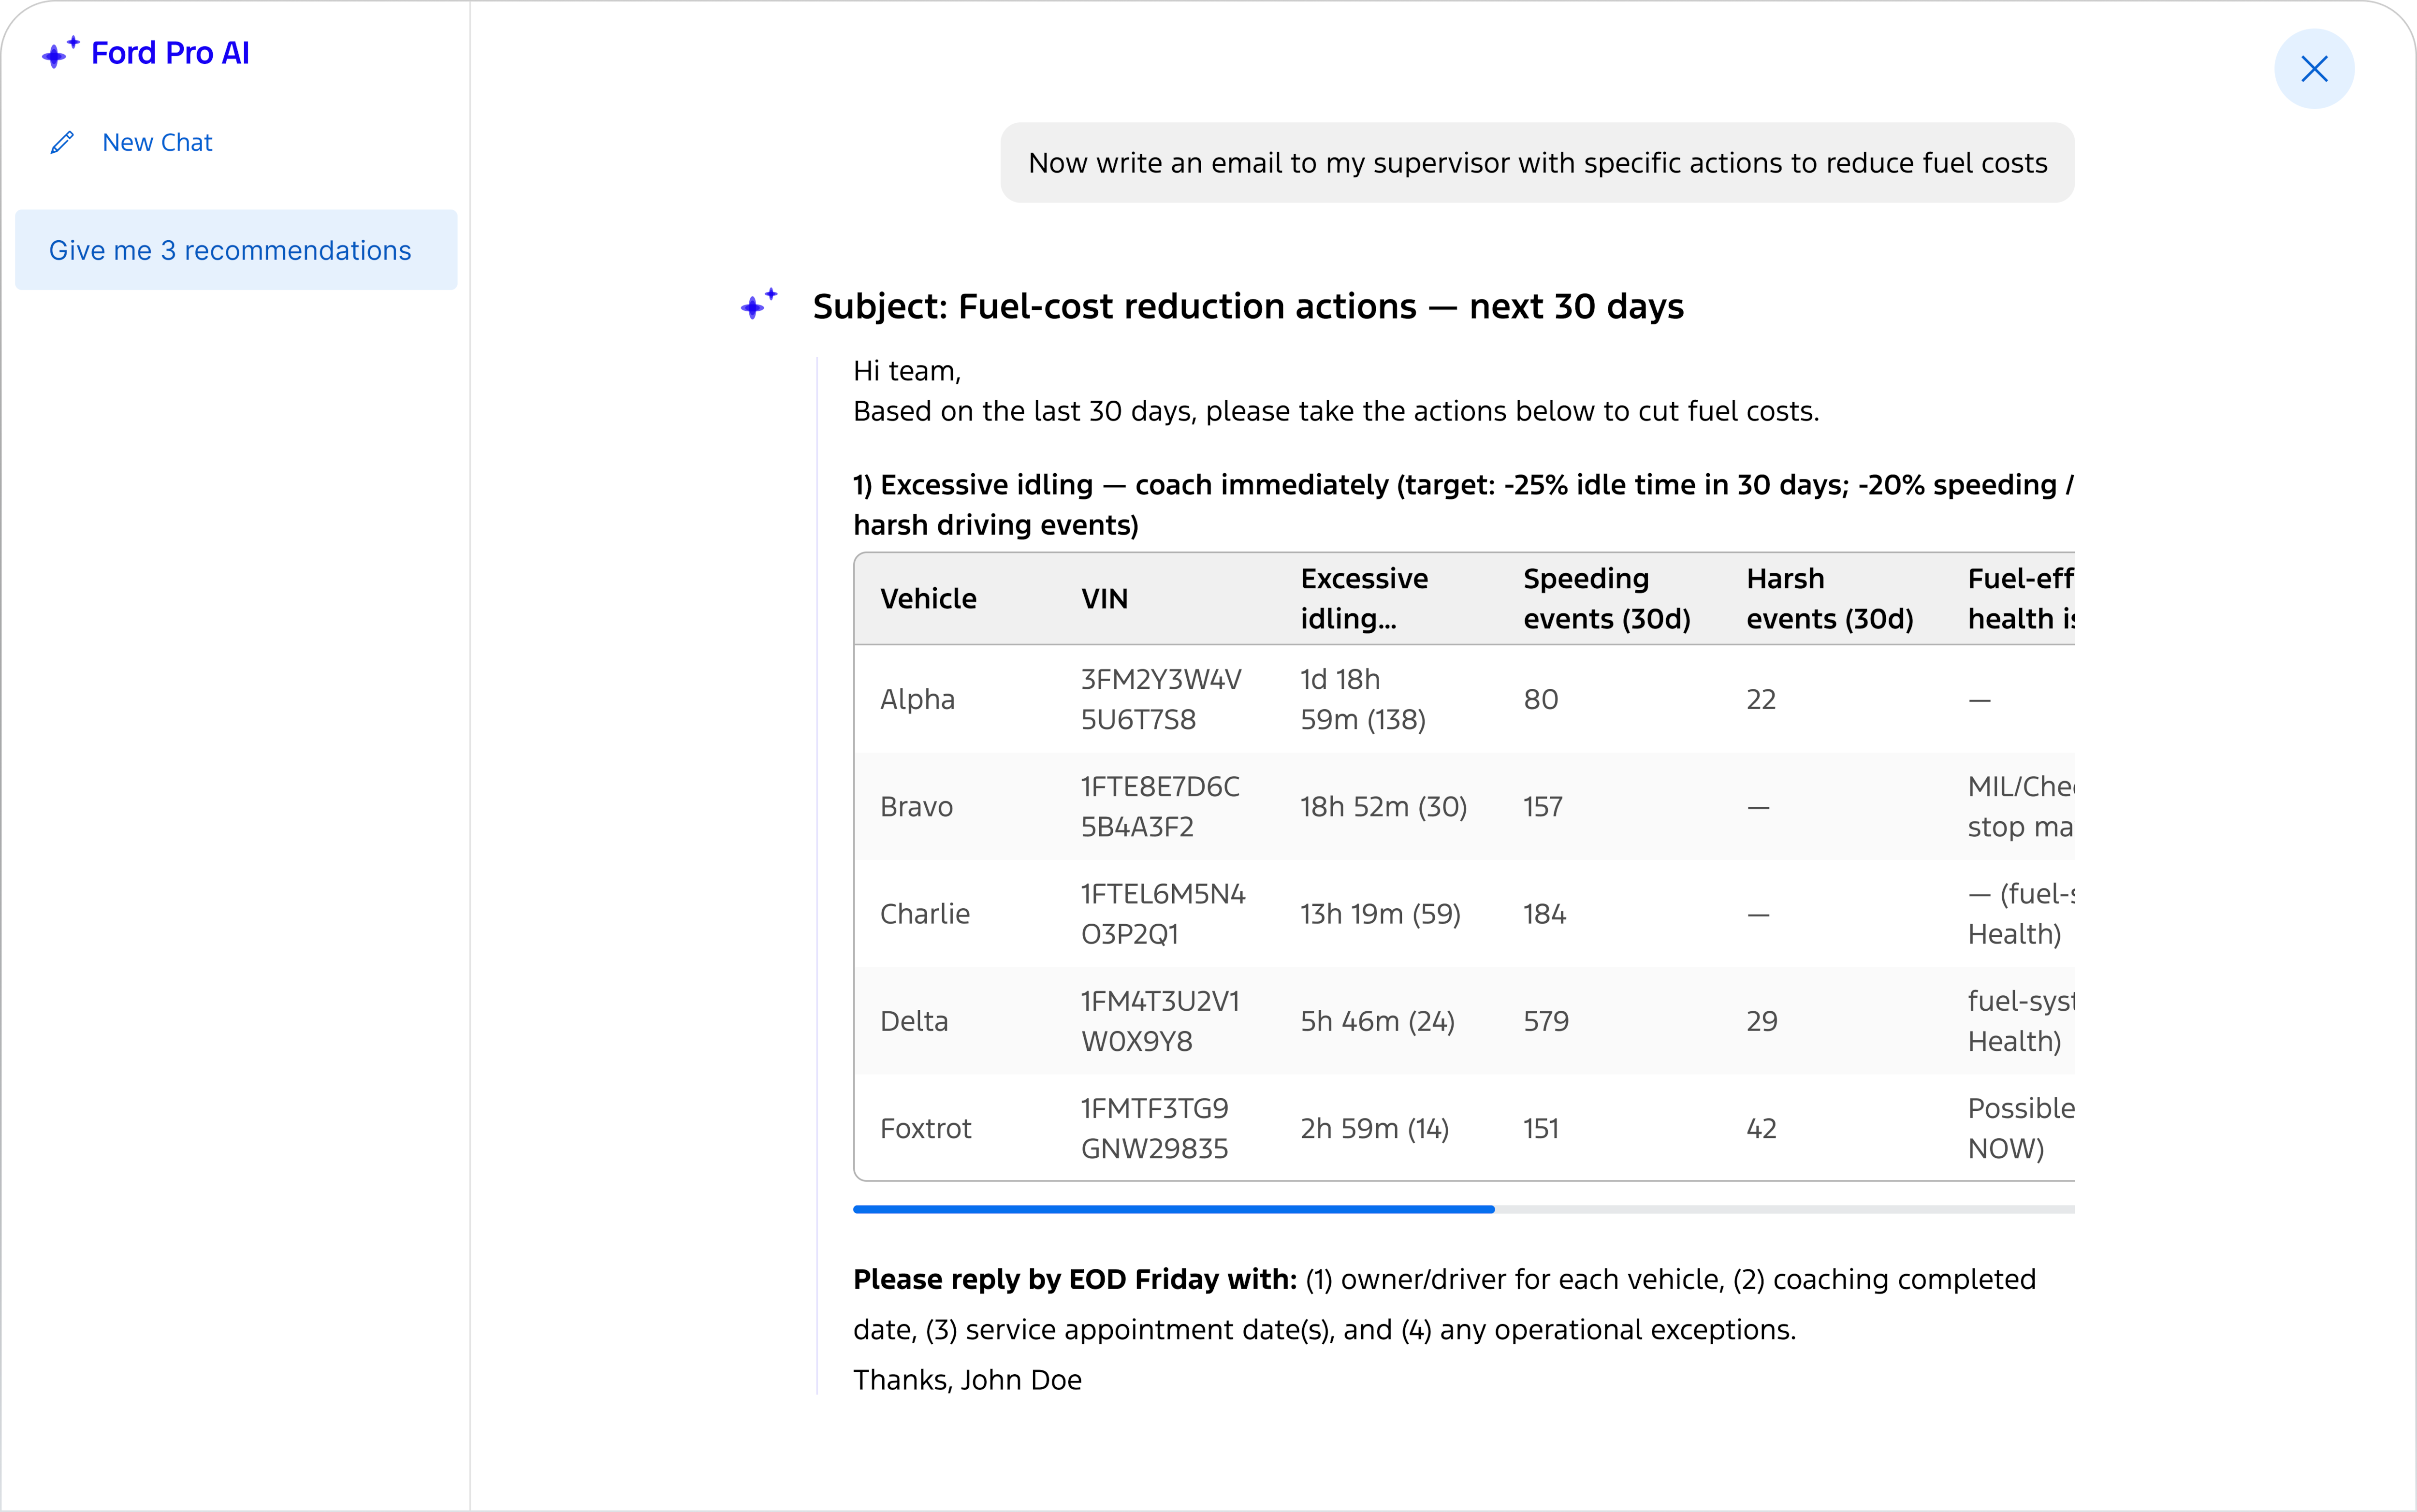Image resolution: width=2417 pixels, height=1512 pixels.
Task: Click the user prompt about reducing fuel costs
Action: [x=1537, y=162]
